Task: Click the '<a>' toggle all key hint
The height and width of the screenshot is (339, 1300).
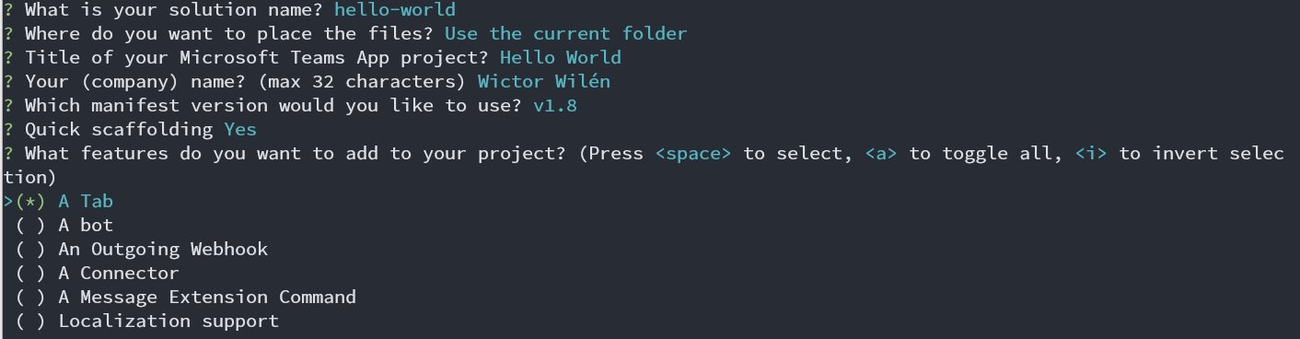Action: [x=881, y=153]
